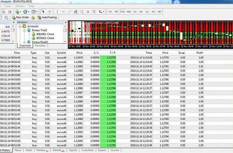Switch timeframe to M1
Viewport: 233px width, 153px height.
click(110, 12)
